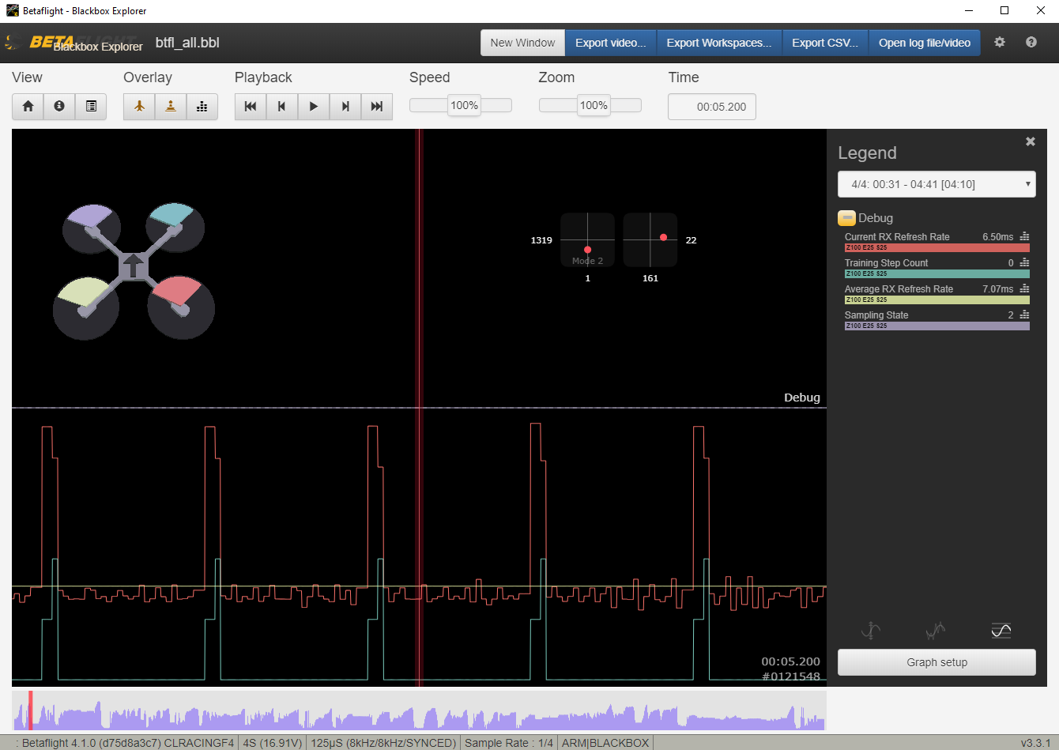1059x750 pixels.
Task: Click Export CSV button
Action: click(825, 43)
